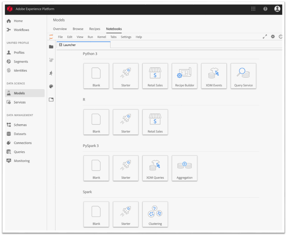Open the palette commands icon

pyautogui.click(x=51, y=86)
